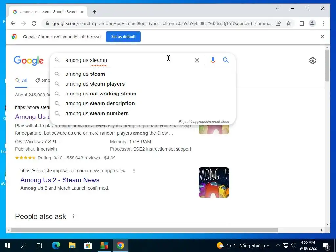This screenshot has width=336, height=252.
Task: Open Task View on taskbar
Action: point(39,245)
